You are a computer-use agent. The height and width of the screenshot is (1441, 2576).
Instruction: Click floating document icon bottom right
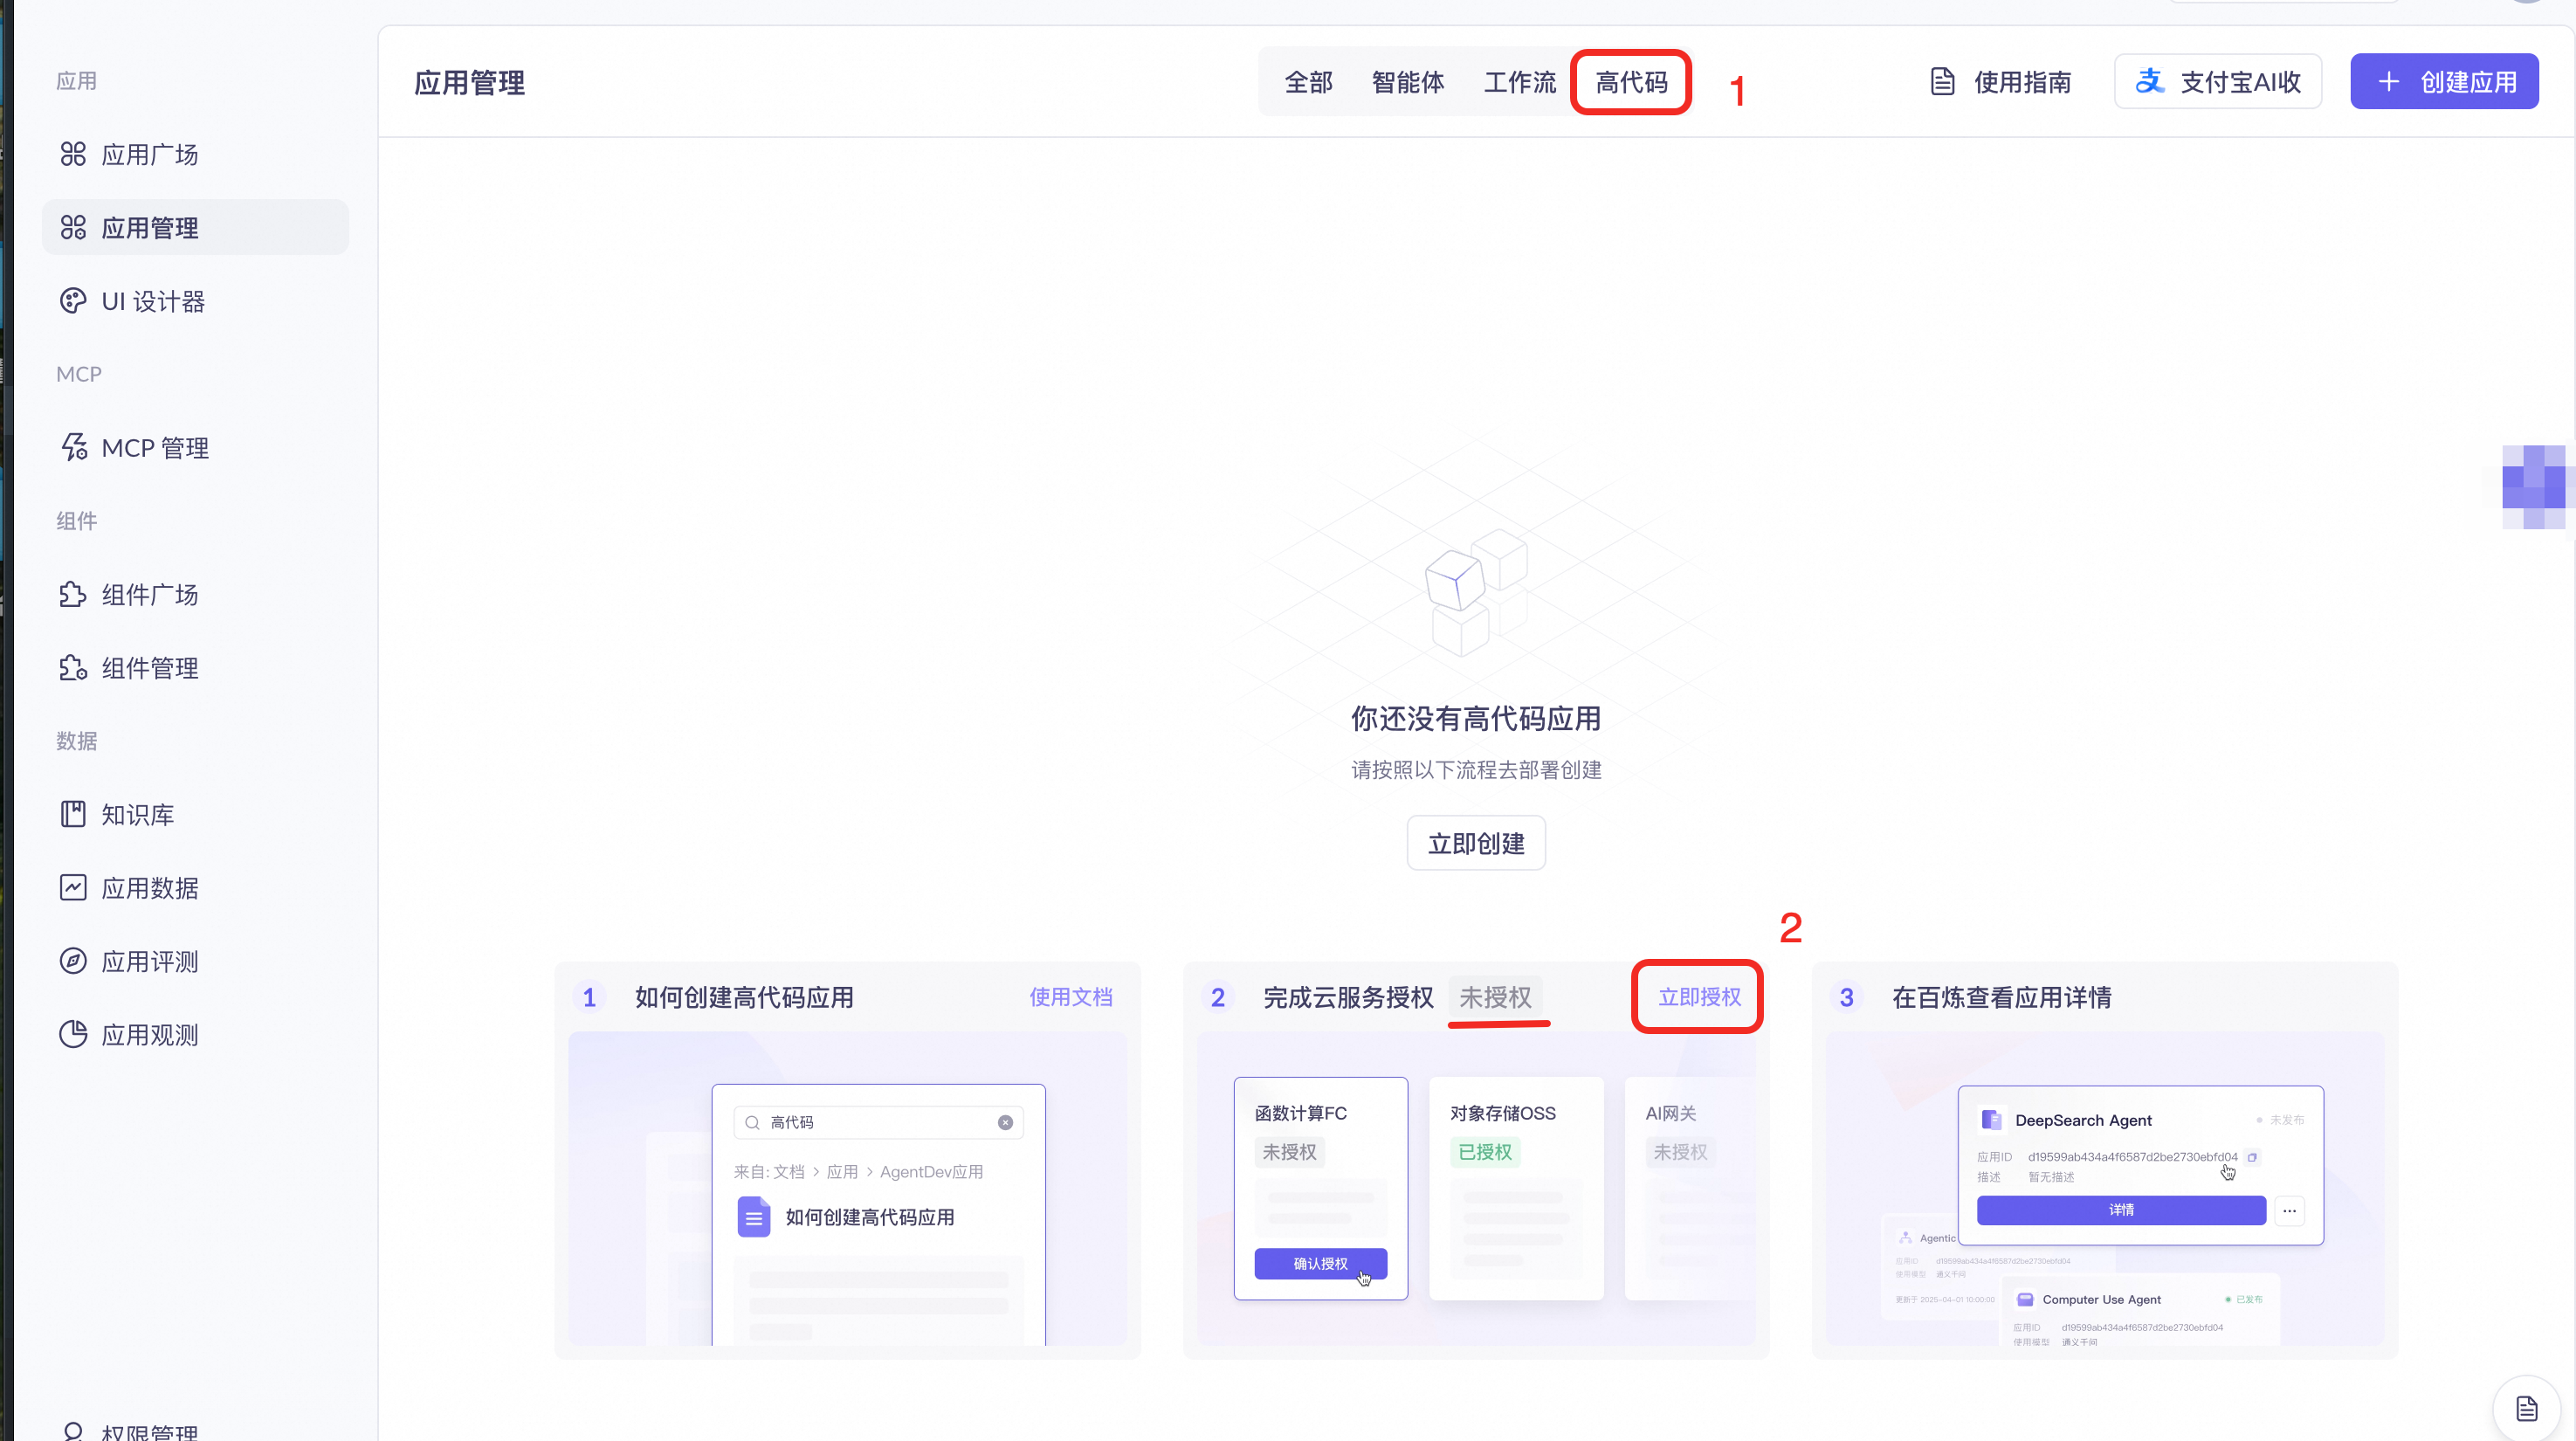2526,1408
